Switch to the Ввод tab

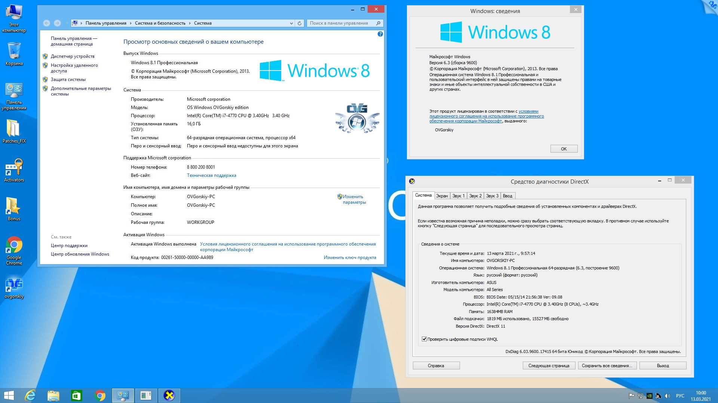507,196
